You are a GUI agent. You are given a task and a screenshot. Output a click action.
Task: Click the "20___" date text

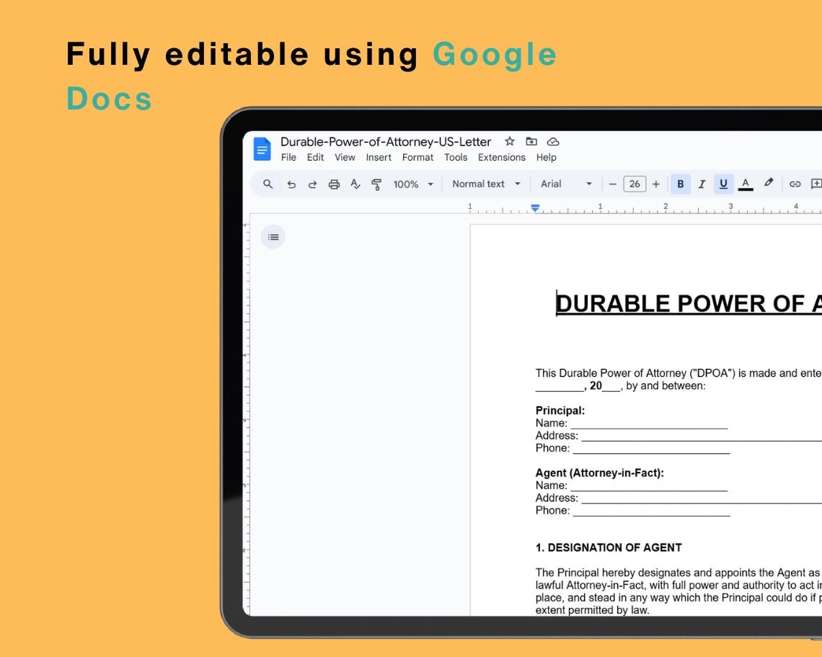[x=606, y=386]
